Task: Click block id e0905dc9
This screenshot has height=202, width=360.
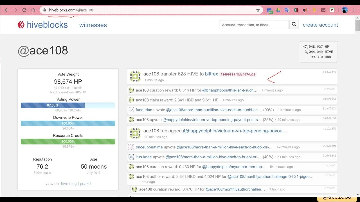Action: 330,99
